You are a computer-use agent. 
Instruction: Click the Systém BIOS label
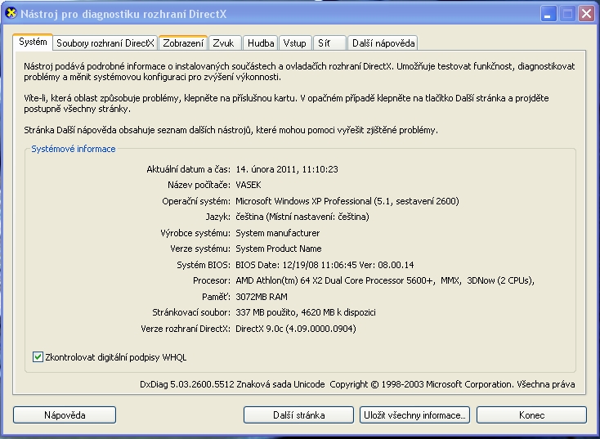(x=204, y=265)
